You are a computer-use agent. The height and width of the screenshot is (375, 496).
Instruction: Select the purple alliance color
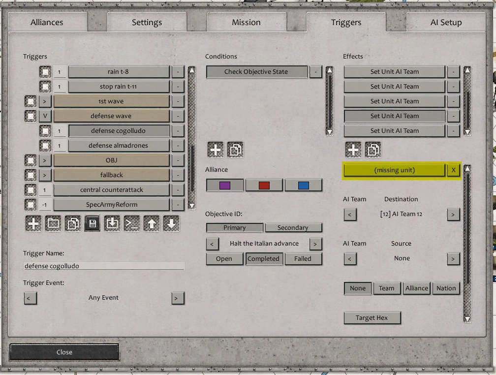tap(224, 185)
